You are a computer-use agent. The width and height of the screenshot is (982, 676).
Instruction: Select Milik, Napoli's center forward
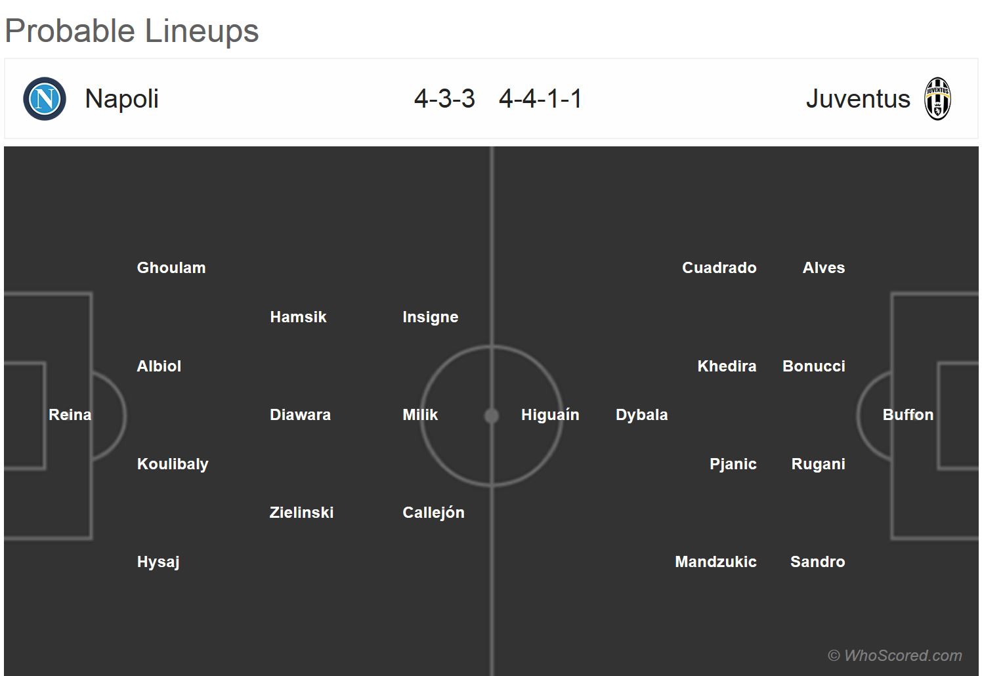tap(419, 415)
